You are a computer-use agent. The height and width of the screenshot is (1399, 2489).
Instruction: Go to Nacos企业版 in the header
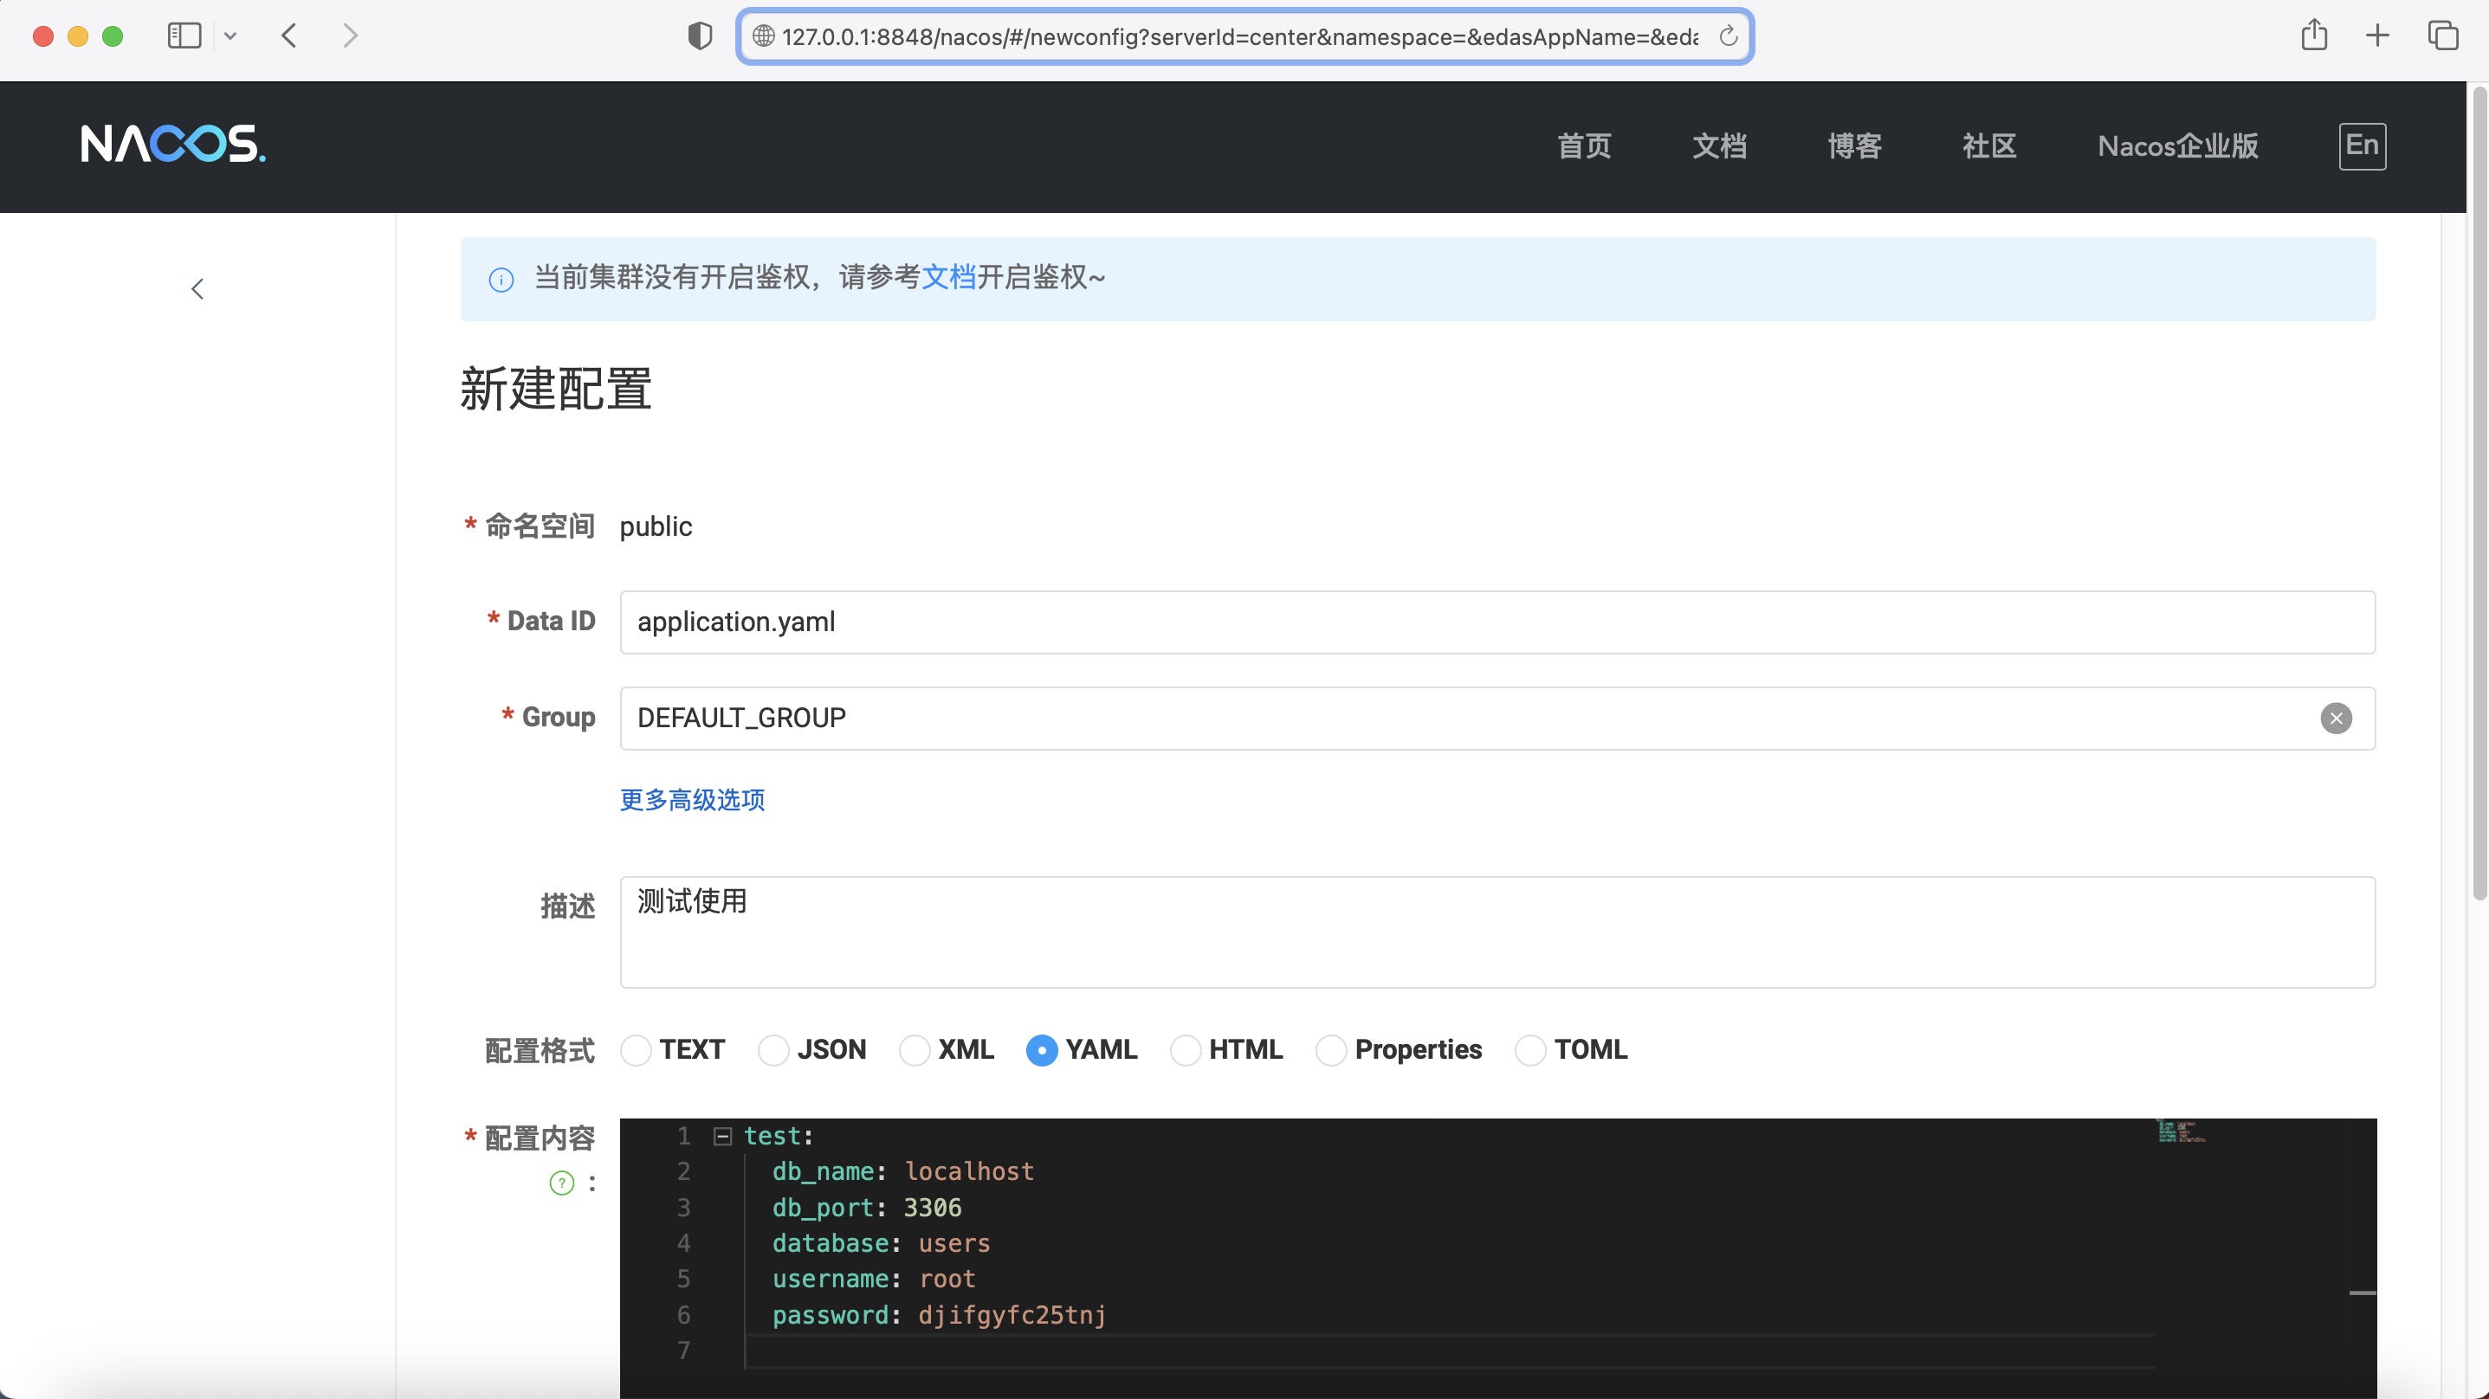point(2177,146)
